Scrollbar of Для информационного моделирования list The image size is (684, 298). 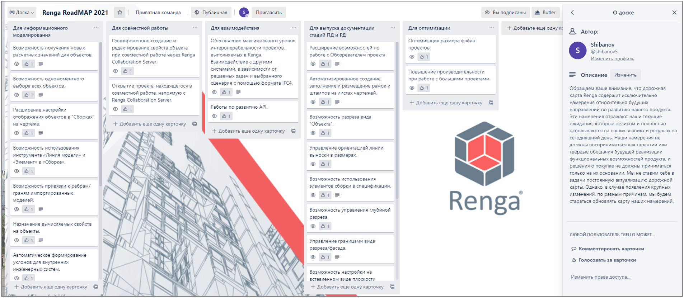click(100, 114)
